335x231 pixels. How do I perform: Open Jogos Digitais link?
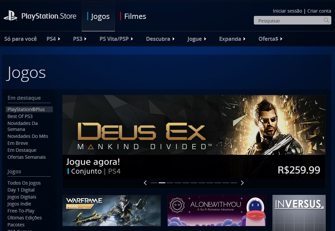pyautogui.click(x=22, y=197)
